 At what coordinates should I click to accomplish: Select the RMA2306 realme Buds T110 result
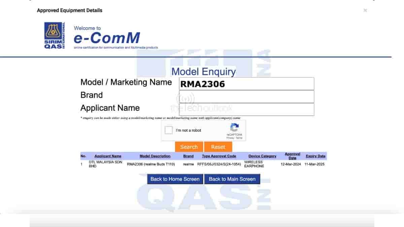150,164
